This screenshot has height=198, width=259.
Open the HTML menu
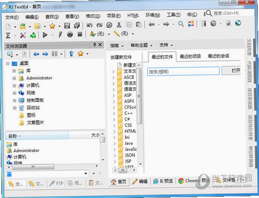(133, 15)
